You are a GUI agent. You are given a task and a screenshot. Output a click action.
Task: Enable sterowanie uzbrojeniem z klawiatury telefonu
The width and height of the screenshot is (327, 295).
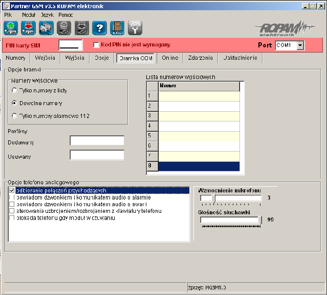point(12,211)
